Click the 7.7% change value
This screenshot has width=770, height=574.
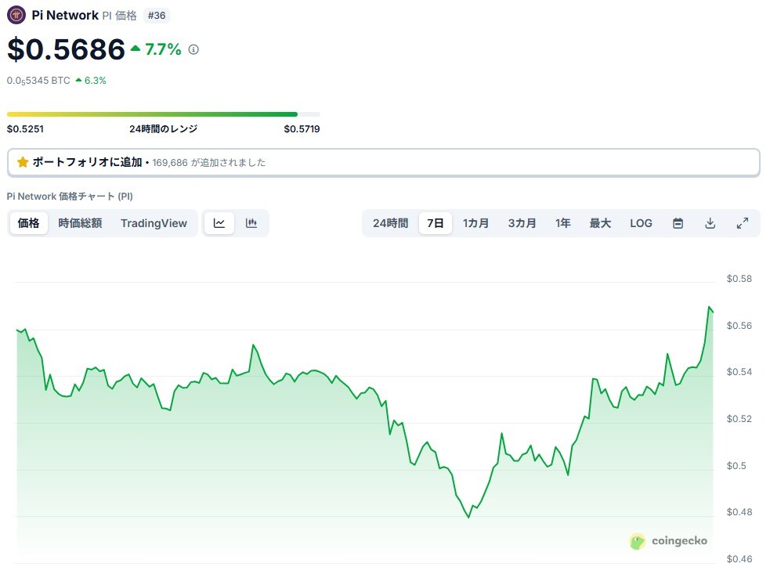coord(163,49)
